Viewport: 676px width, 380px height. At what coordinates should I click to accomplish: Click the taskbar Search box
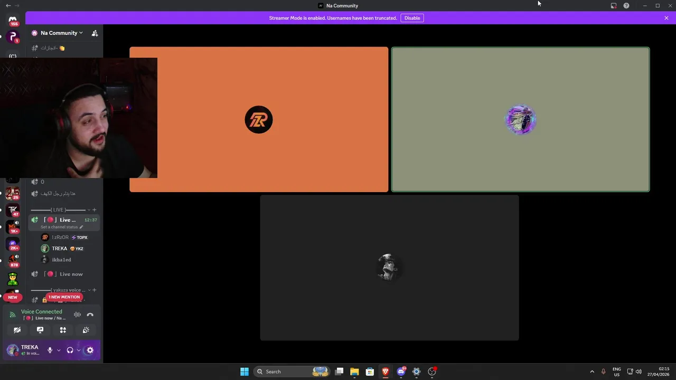[x=292, y=372]
